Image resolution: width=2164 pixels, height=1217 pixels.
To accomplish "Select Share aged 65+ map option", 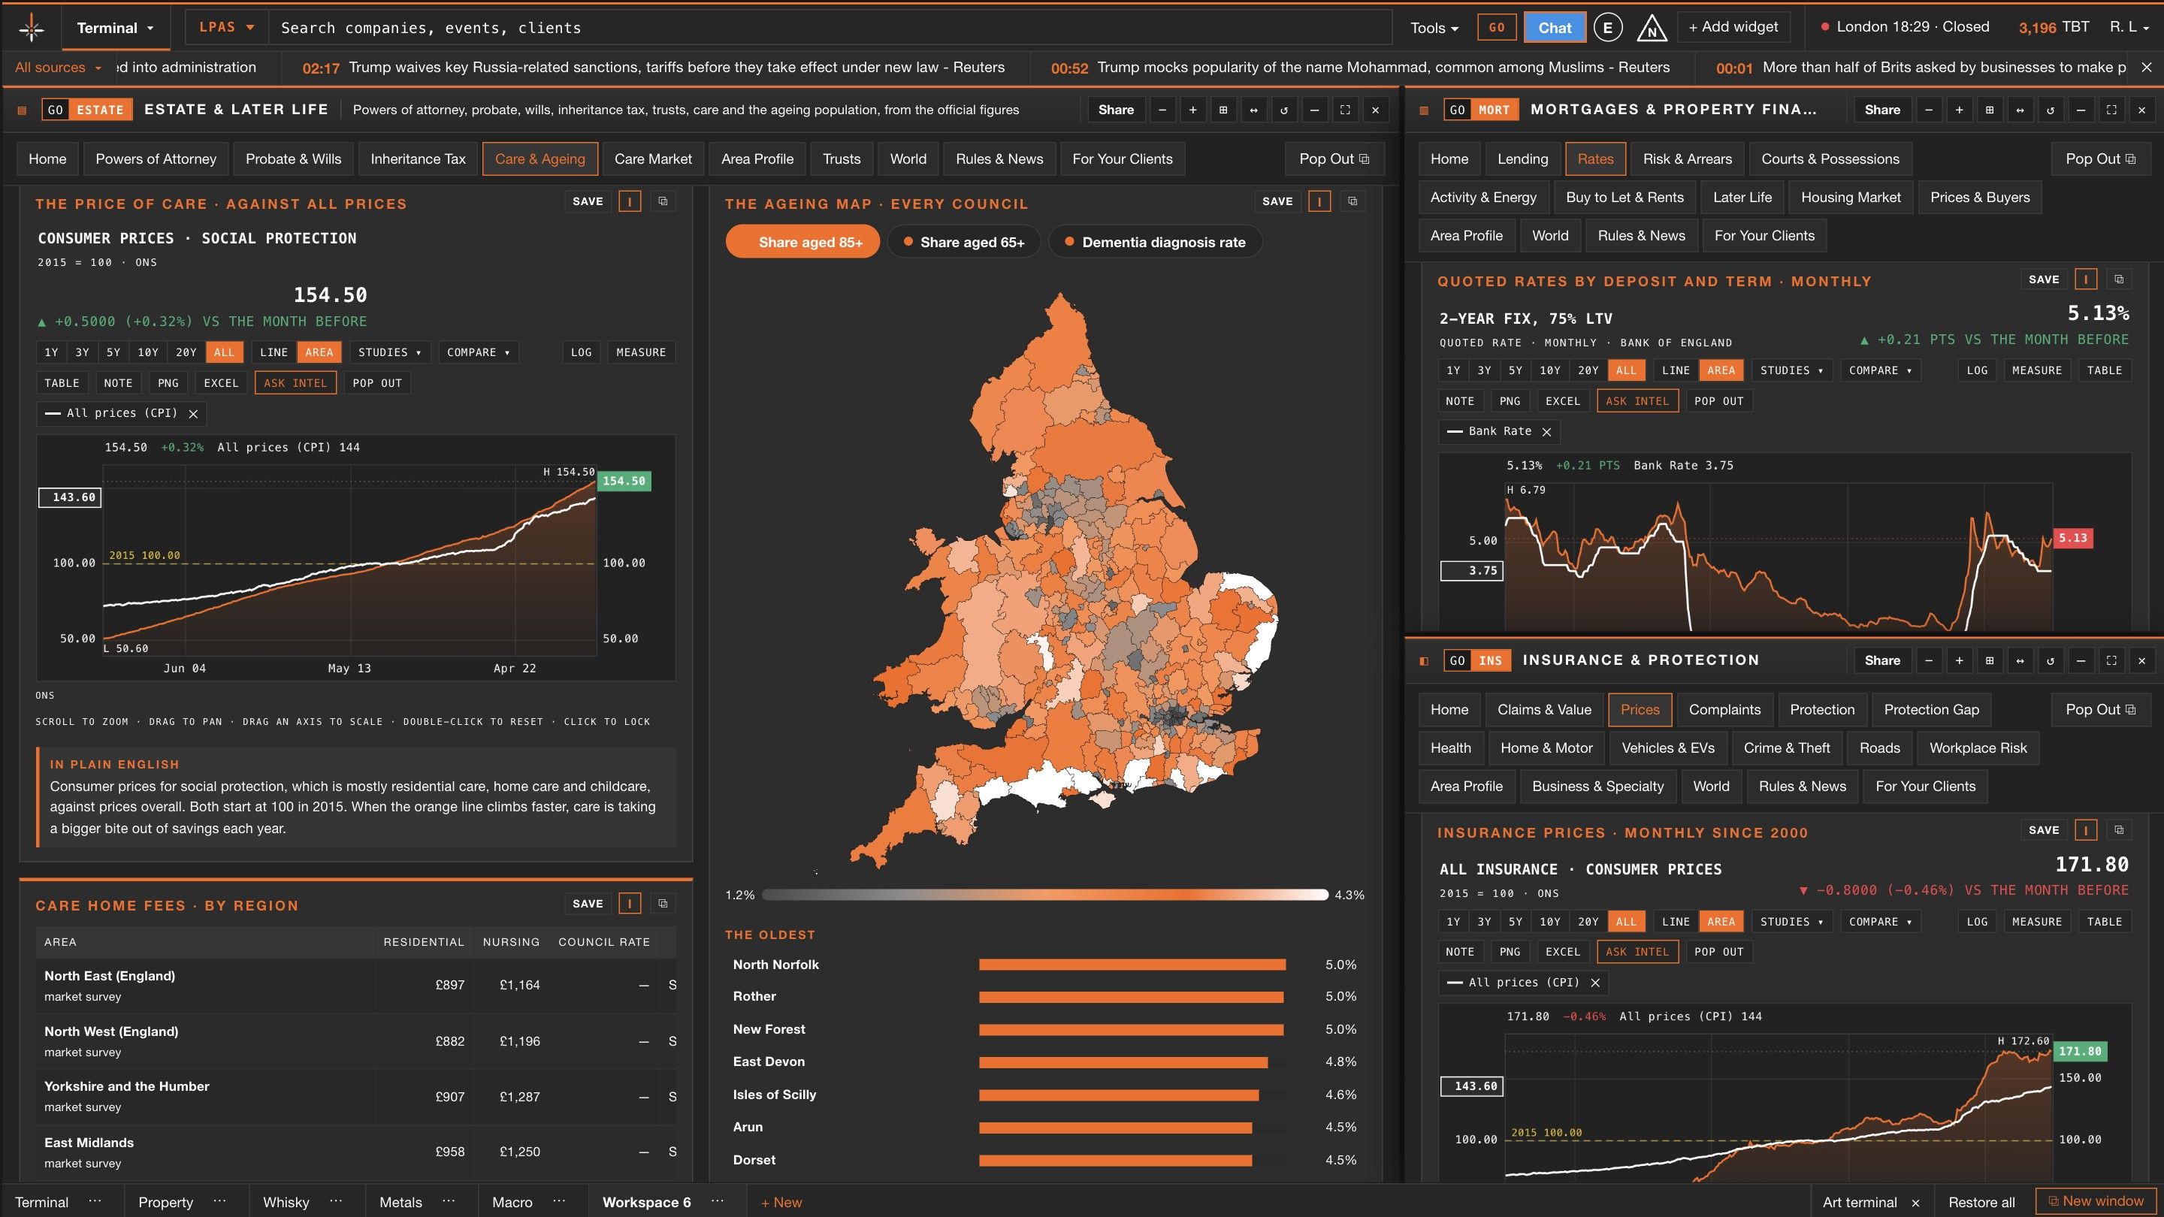I will pyautogui.click(x=963, y=242).
